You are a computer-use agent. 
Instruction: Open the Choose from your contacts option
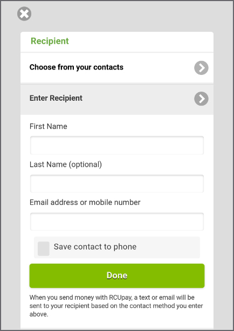pos(117,68)
